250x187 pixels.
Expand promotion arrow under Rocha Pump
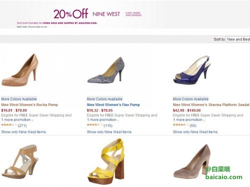click(32, 120)
